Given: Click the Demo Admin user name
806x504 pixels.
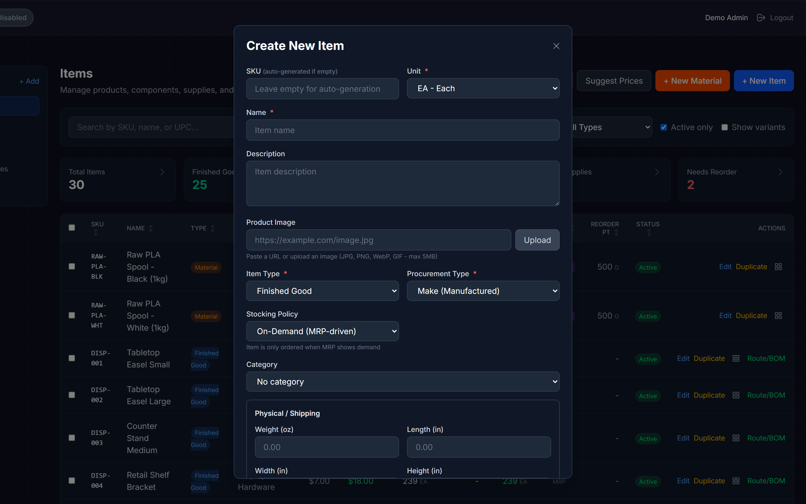Looking at the screenshot, I should click(726, 18).
